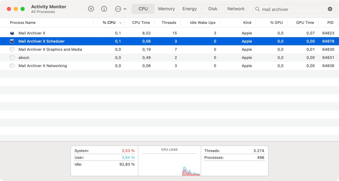Click PID 64831 cell
Image resolution: width=339 pixels, height=181 pixels.
tap(328, 57)
